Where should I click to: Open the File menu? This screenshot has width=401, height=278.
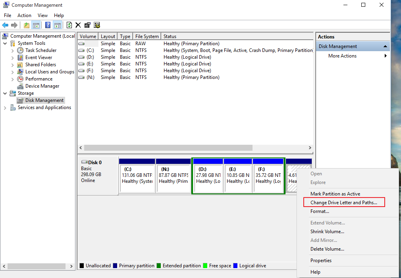(8, 15)
